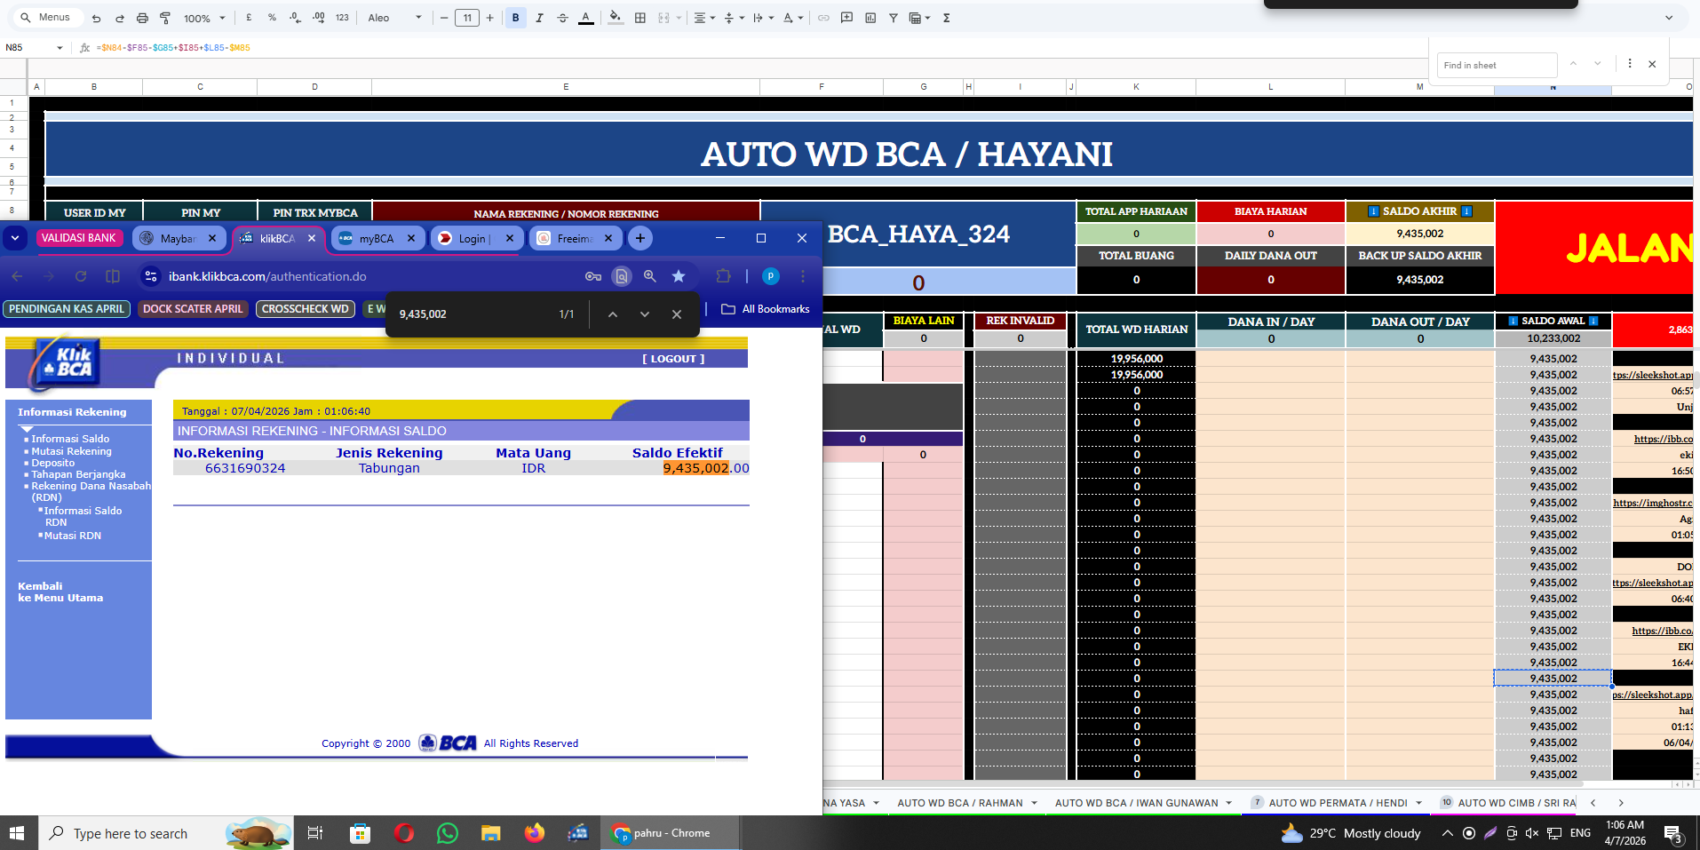Create a filter with the funnel icon
Viewport: 1700px width, 850px height.
[x=894, y=18]
